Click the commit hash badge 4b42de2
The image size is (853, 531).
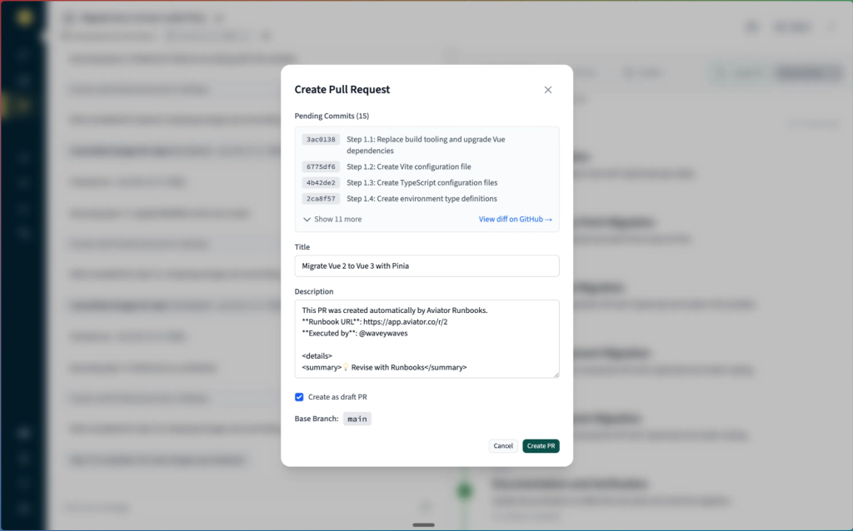(x=320, y=182)
